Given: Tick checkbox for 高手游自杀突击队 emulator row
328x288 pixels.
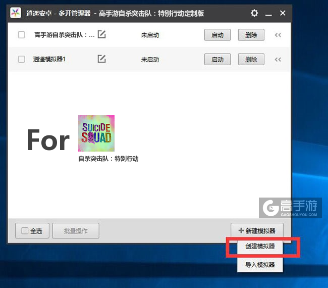Looking at the screenshot, I should click(x=22, y=35).
